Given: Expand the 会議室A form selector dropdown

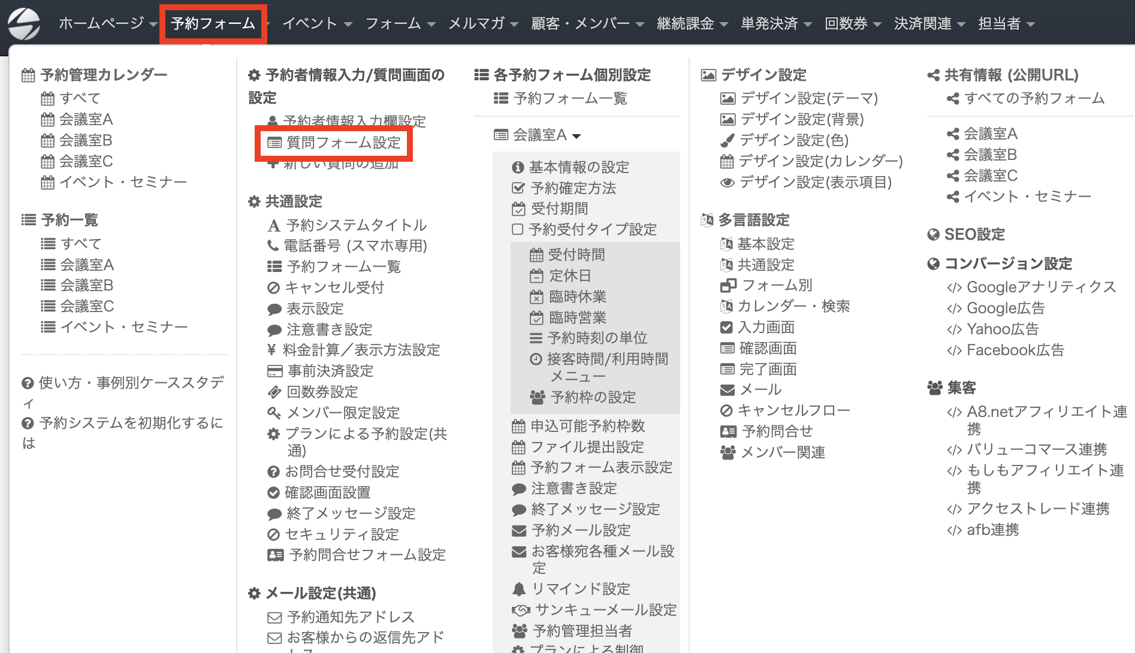Looking at the screenshot, I should pos(538,135).
